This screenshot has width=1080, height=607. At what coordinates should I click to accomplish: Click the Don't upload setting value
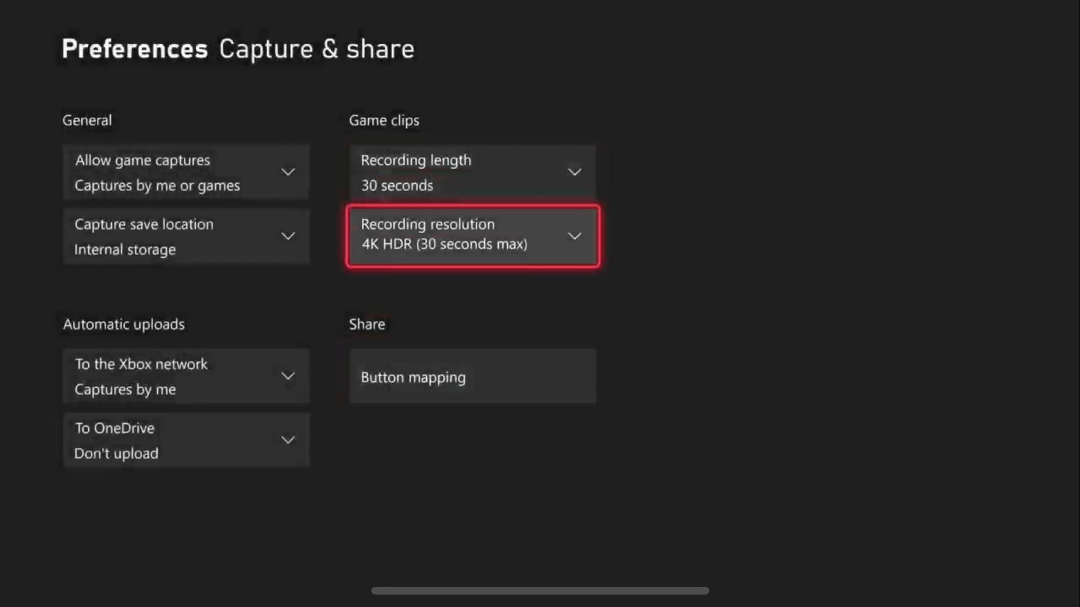point(116,453)
